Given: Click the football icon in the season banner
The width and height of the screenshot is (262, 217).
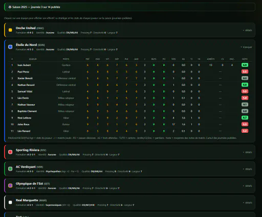Looking at the screenshot, I should point(10,7).
